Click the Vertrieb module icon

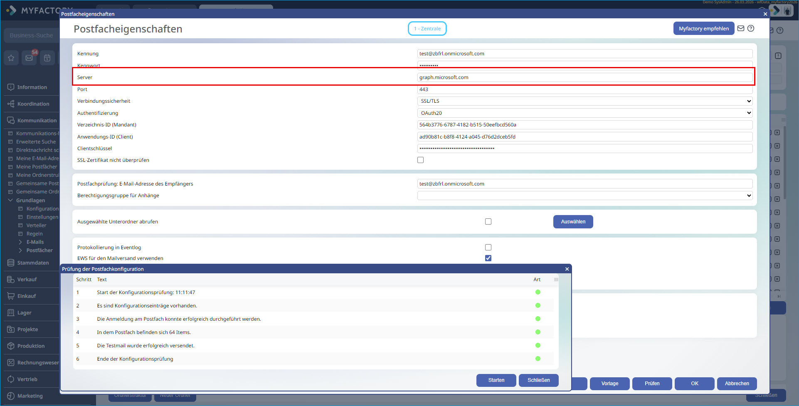[11, 379]
